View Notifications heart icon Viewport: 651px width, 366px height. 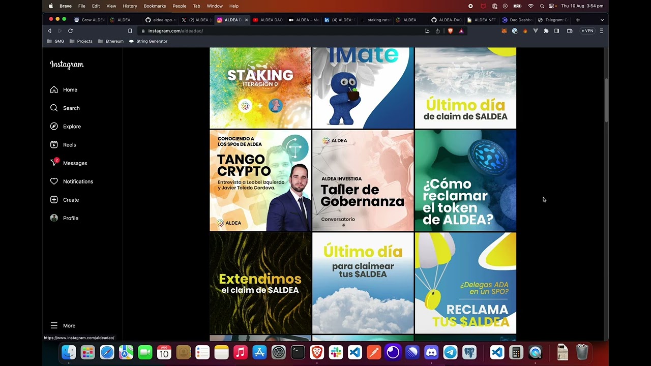(54, 181)
